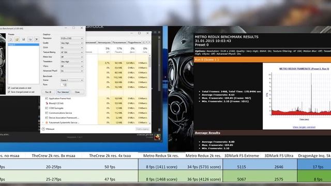This screenshot has height=186, width=331.
Task: Open the Motion blur dropdown
Action: click(x=72, y=57)
